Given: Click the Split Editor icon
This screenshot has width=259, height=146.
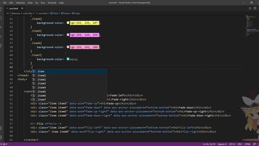Looking at the screenshot, I should 255,8.
